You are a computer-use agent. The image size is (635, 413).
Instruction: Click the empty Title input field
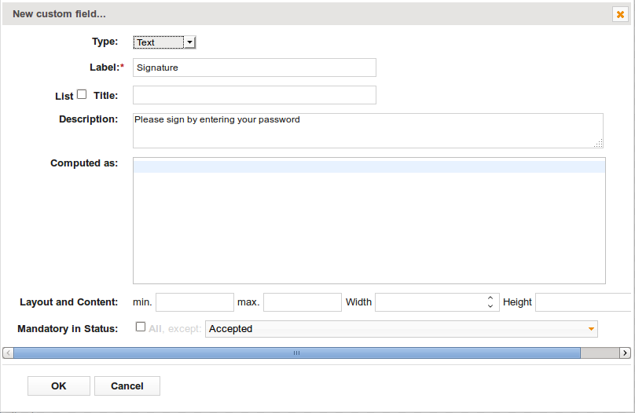point(255,95)
